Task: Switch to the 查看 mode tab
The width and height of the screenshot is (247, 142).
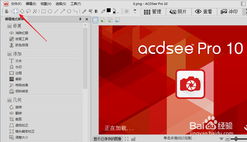Action: (x=204, y=12)
